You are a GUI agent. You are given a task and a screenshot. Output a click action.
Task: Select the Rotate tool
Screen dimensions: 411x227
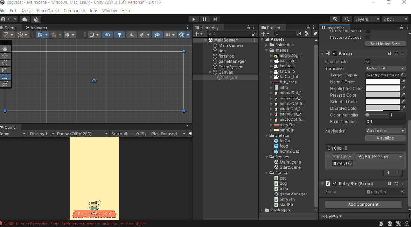pyautogui.click(x=5, y=63)
